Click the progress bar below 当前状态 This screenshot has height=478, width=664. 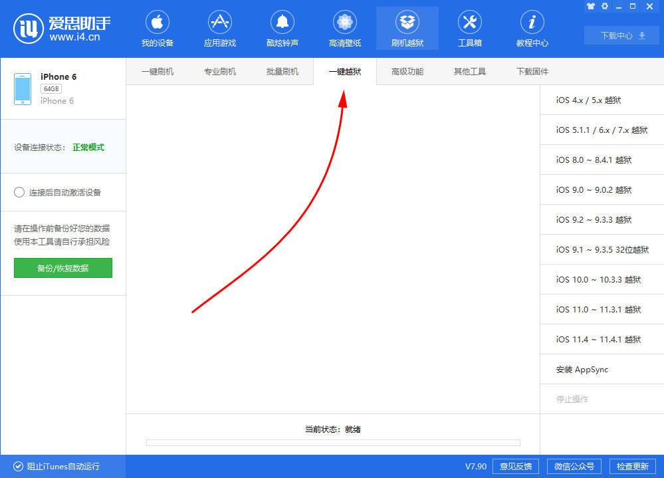point(332,442)
